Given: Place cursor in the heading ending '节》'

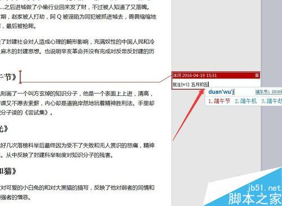Looking at the screenshot, I should (8, 77).
